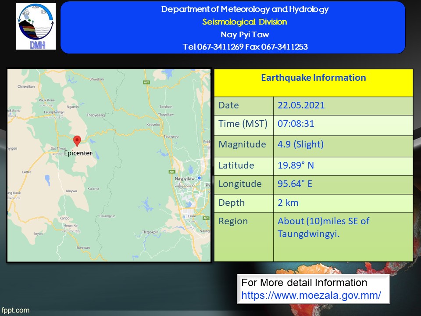Click 'Ngamin' on the map
This screenshot has height=316, width=421.
[x=73, y=107]
